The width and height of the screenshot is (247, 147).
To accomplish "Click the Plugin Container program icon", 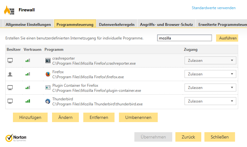I will pyautogui.click(x=48, y=88).
